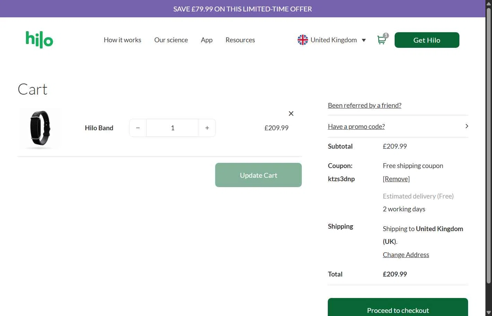
Task: Click the Estimated delivery (Free) text
Action: pos(418,196)
